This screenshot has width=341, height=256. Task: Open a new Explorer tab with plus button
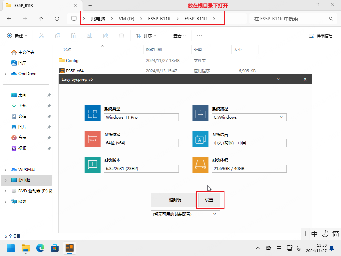90,5
